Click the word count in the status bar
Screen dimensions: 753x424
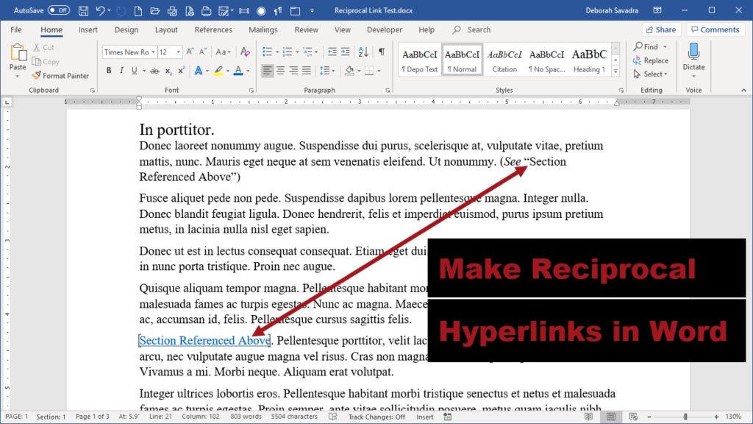coord(246,416)
